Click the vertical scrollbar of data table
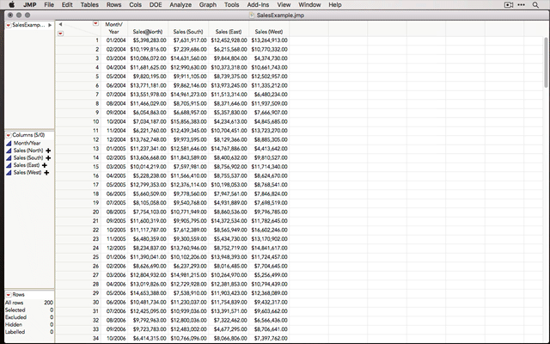This screenshot has height=344, width=550. (x=546, y=63)
